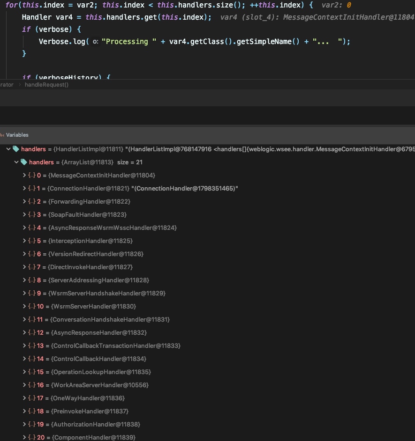Expand PreinvokeHandler element 18
The image size is (415, 441).
(25, 411)
